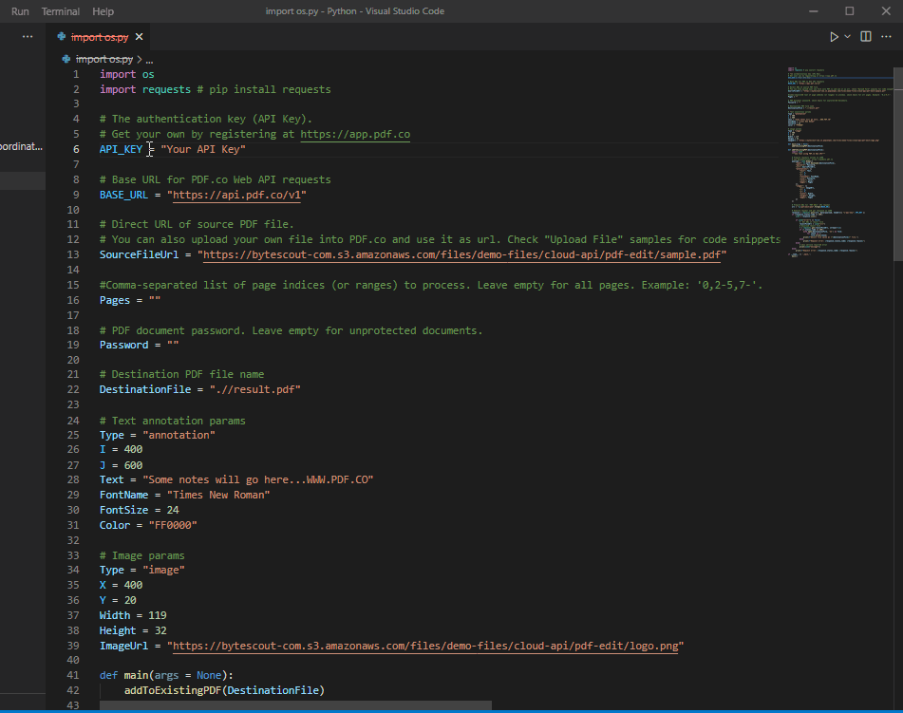Click the breadcrumb ellipsis segment

(149, 60)
